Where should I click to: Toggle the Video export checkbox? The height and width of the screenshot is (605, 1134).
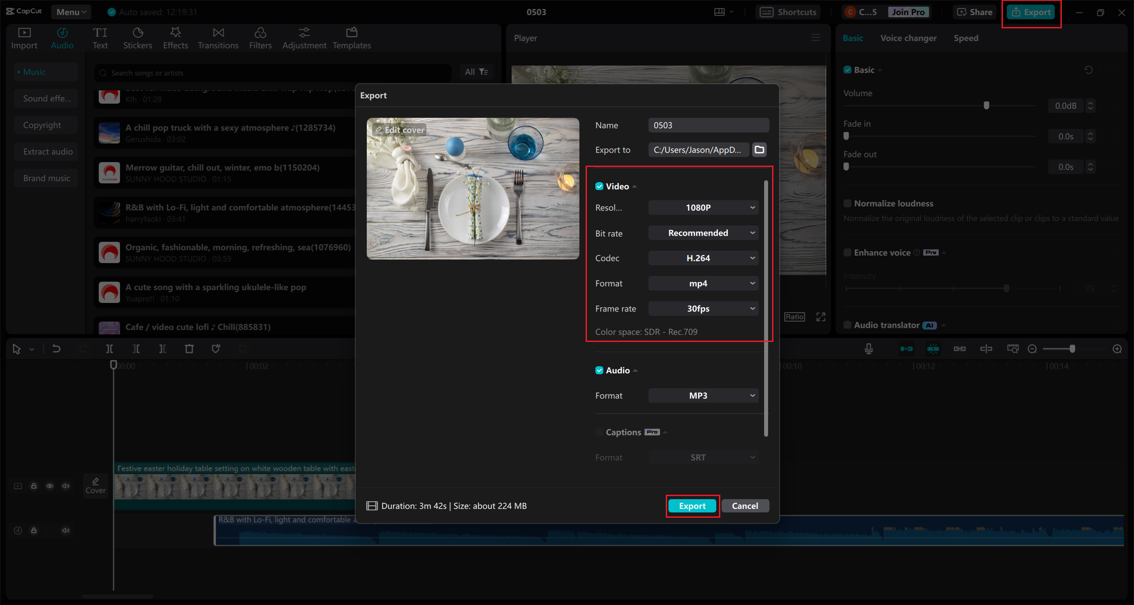point(598,186)
